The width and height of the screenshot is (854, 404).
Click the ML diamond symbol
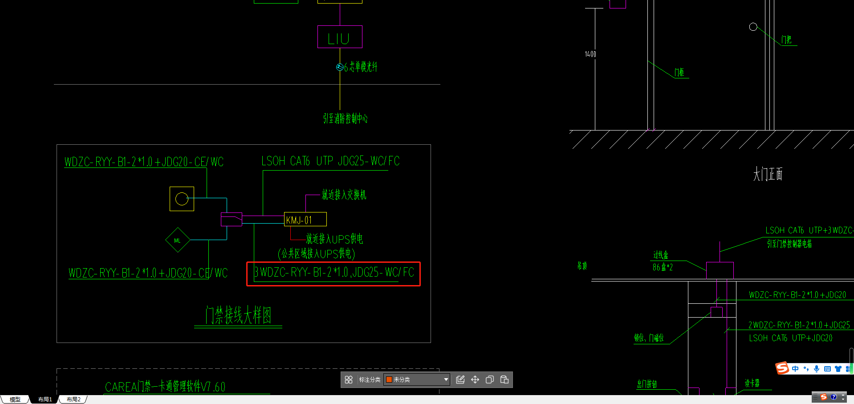click(178, 240)
